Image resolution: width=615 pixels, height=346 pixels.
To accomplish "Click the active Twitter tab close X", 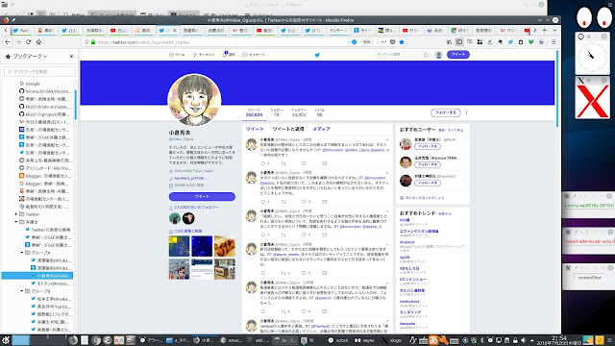I will pyautogui.click(x=175, y=30).
